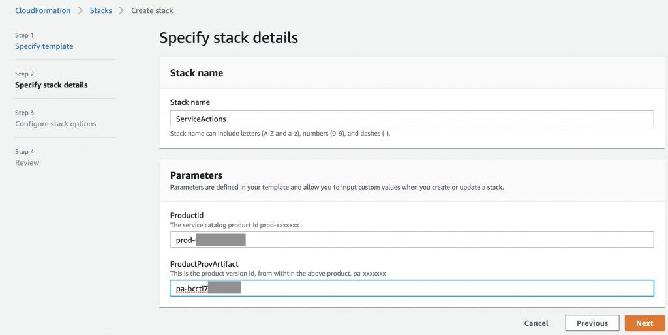
Task: Click the Create stack breadcrumb text
Action: click(x=152, y=10)
